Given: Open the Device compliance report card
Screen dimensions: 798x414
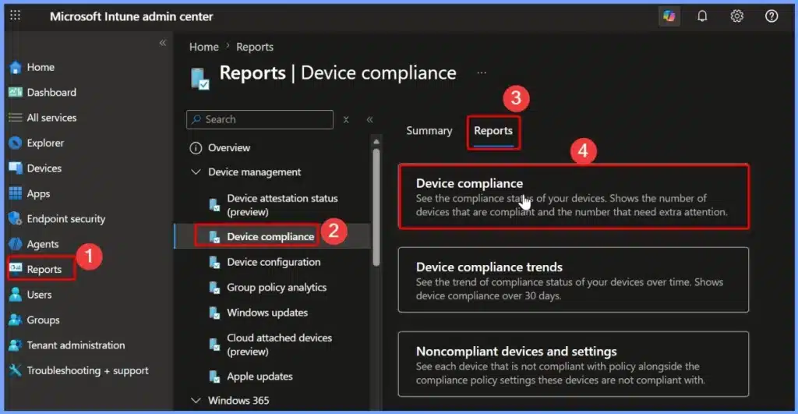Looking at the screenshot, I should [x=574, y=196].
